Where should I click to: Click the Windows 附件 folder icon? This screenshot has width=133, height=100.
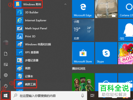click(18, 4)
